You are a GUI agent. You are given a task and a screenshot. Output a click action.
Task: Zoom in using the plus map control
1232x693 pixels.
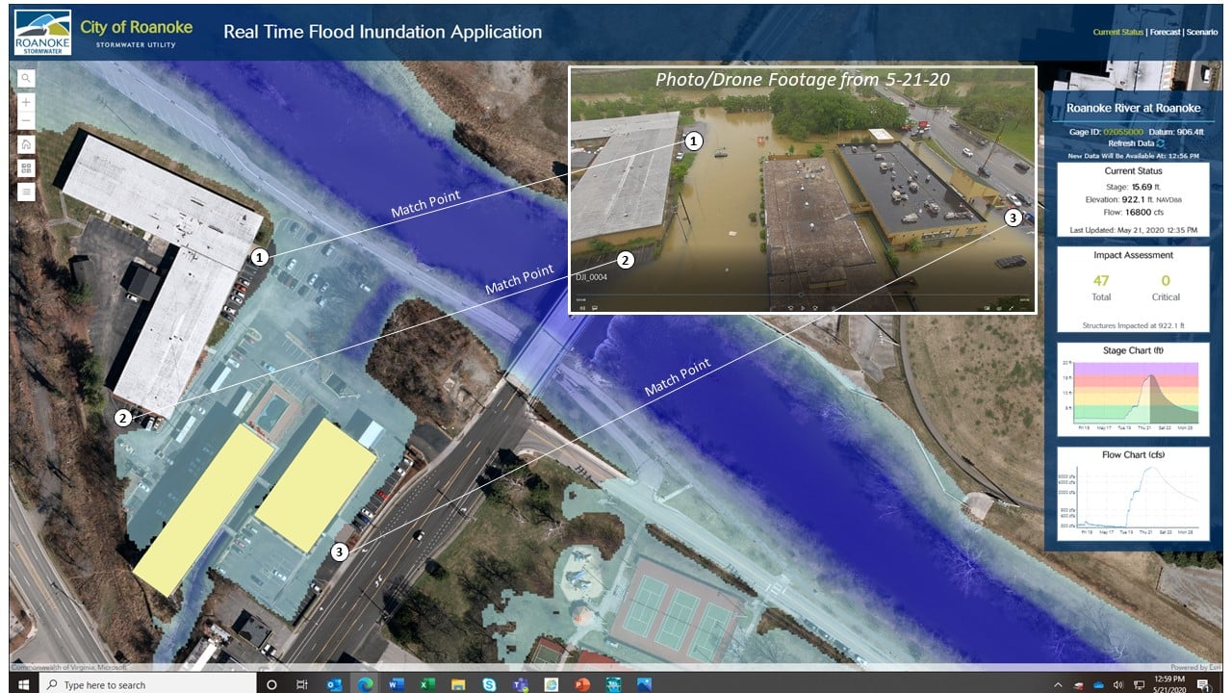tap(24, 103)
